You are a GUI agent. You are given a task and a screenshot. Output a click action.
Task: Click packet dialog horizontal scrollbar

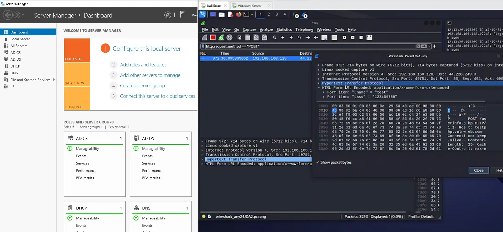tap(401, 101)
